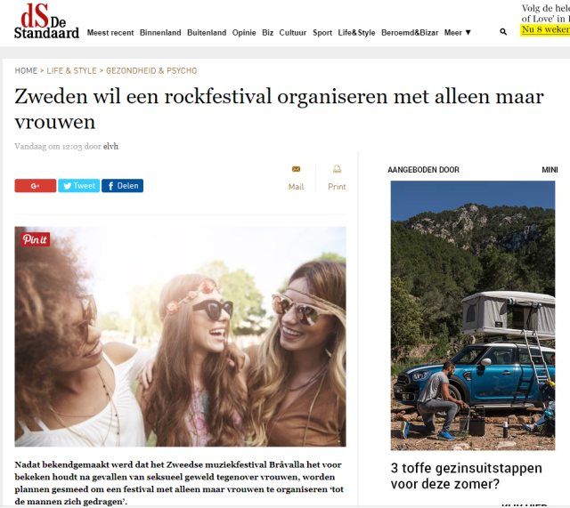Click the HOME breadcrumb link

pos(26,70)
